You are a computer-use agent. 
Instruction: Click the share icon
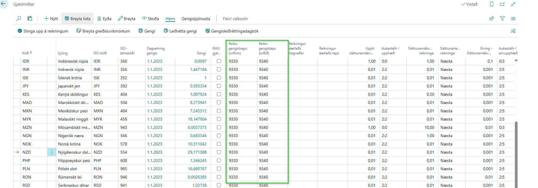[x=491, y=19]
